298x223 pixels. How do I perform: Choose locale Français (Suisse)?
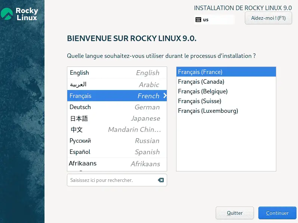point(226,101)
